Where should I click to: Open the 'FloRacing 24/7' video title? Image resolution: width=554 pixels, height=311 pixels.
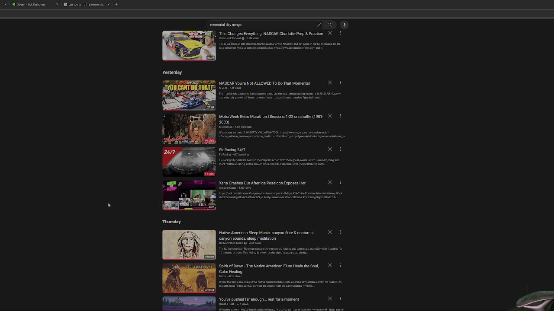click(x=232, y=150)
